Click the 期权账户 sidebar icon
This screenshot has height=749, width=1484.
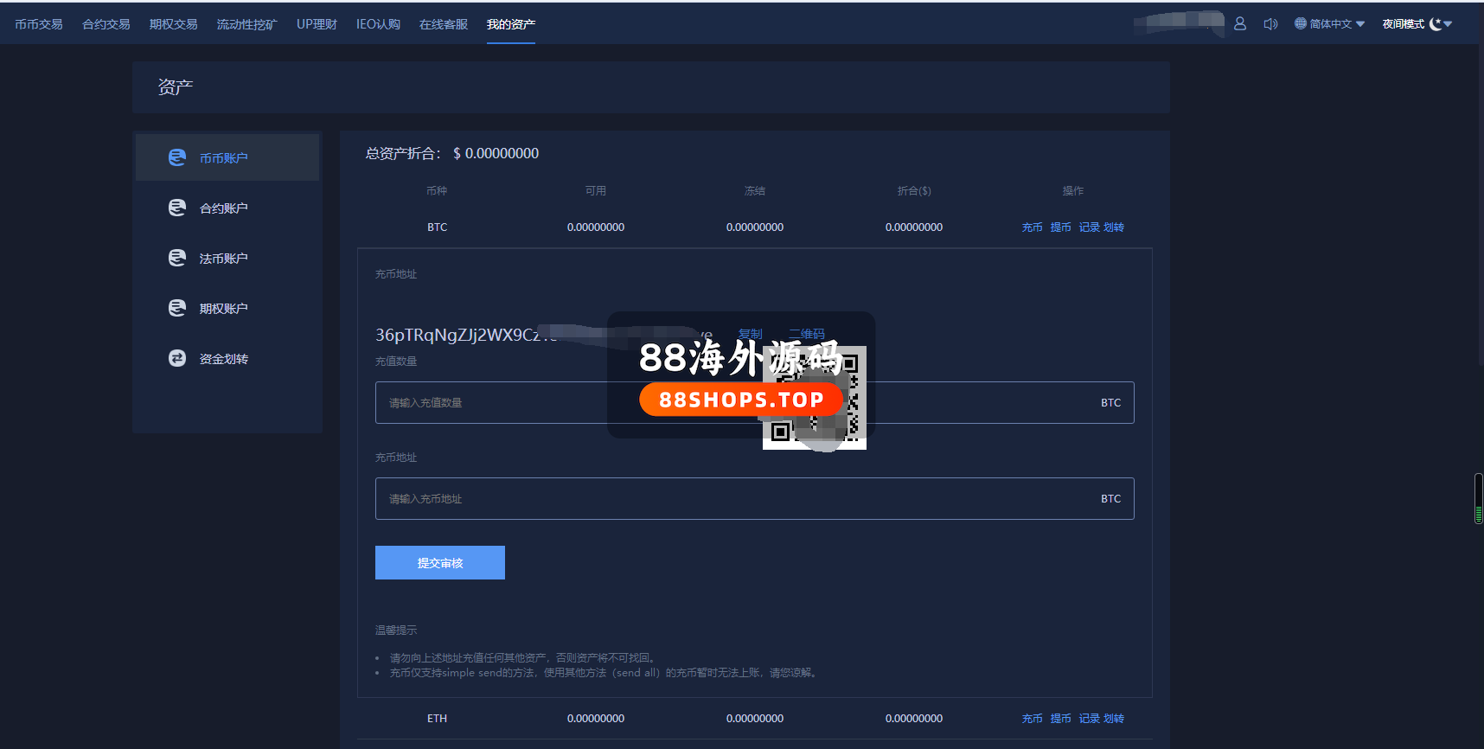tap(177, 308)
